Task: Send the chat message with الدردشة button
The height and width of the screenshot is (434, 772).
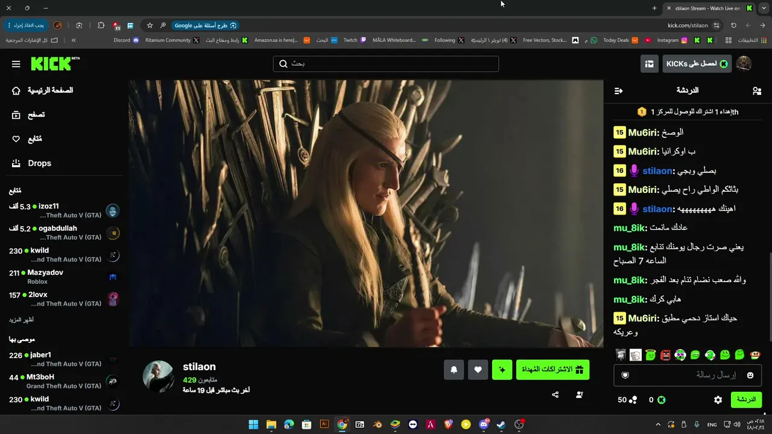Action: coord(746,400)
